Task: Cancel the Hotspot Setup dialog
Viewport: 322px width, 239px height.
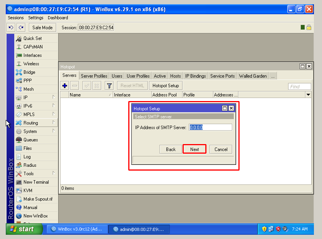Action: point(221,149)
